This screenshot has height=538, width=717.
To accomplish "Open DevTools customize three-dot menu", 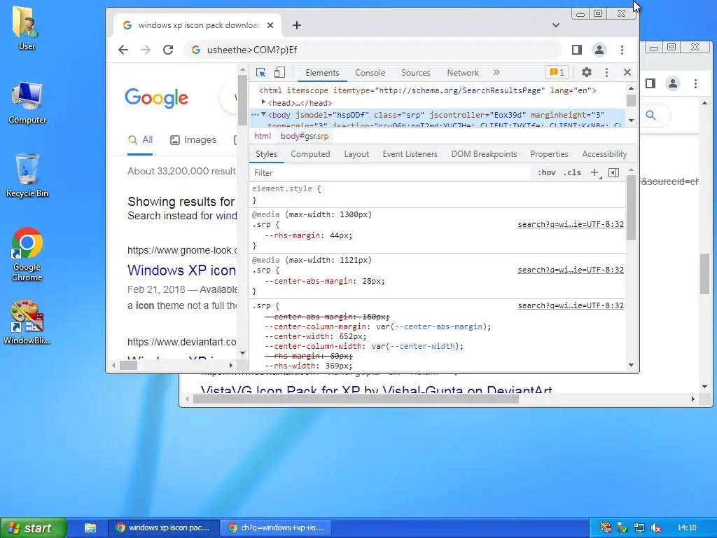I will [606, 72].
